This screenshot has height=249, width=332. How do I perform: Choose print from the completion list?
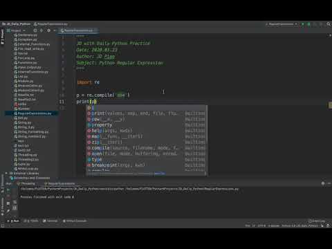(147, 113)
